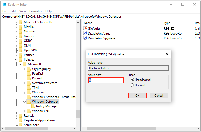Select the Hexadecimal base radio button
201x132 pixels.
[132, 80]
